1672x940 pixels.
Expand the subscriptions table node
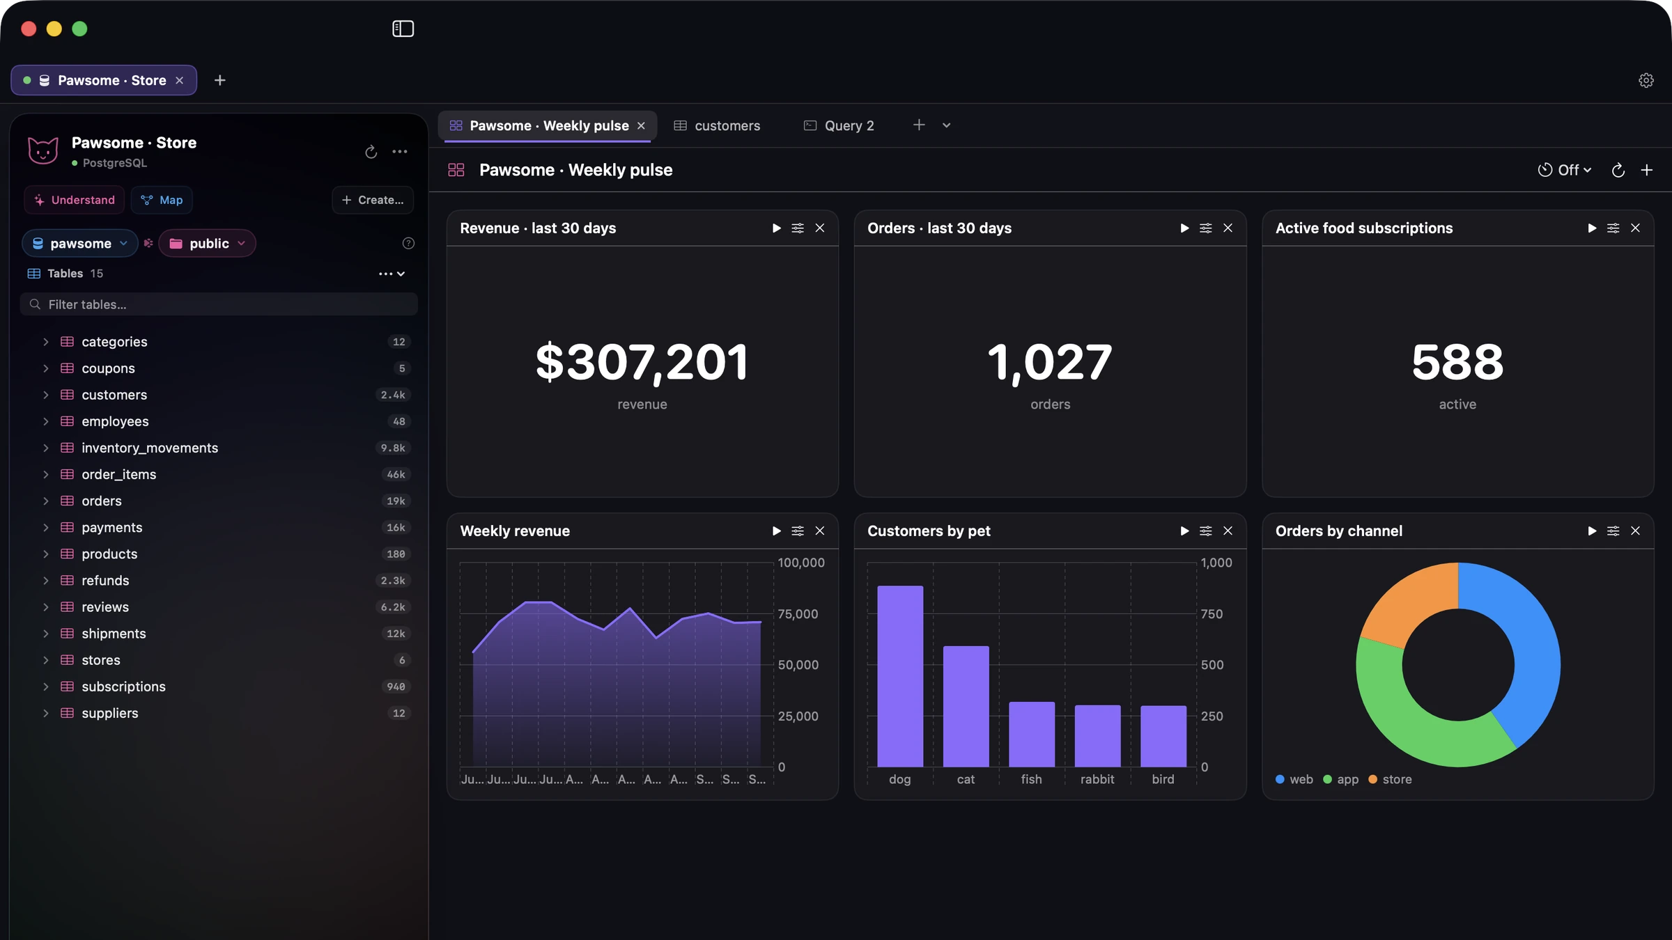[x=46, y=687]
